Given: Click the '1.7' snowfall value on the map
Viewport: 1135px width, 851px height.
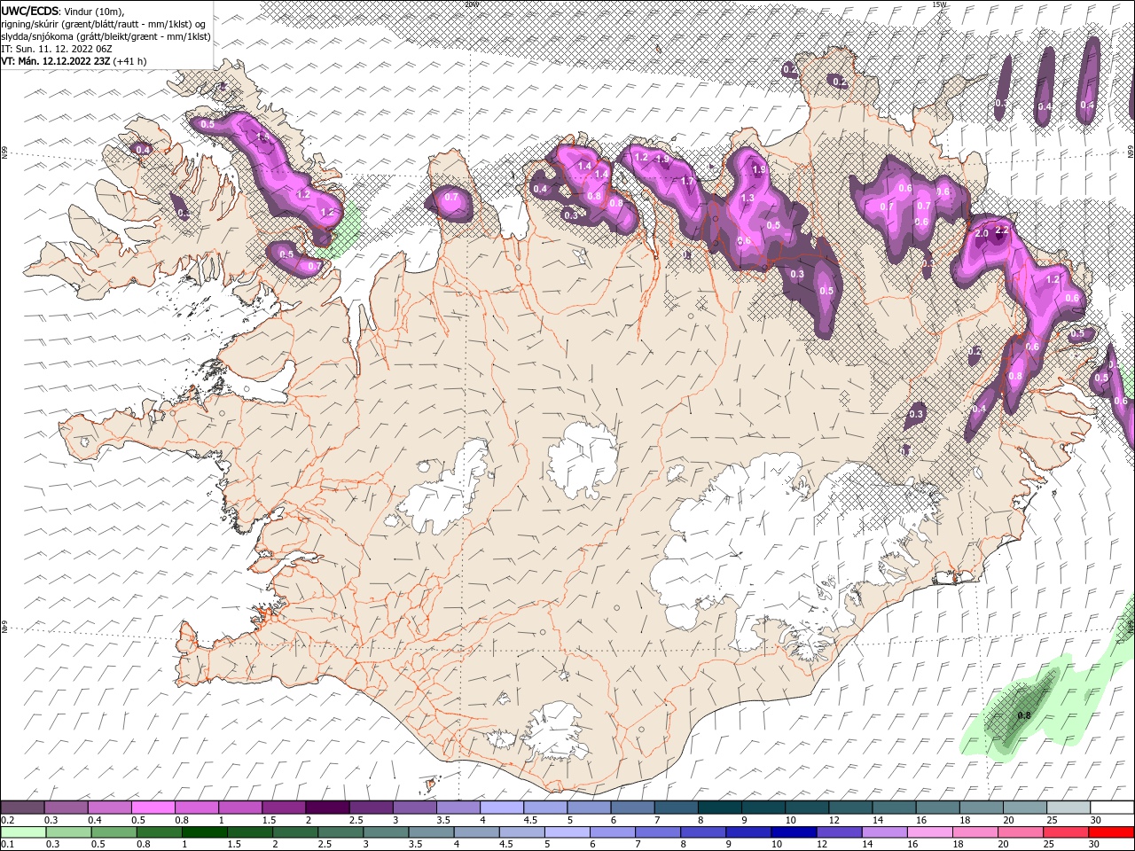Looking at the screenshot, I should click(x=687, y=181).
